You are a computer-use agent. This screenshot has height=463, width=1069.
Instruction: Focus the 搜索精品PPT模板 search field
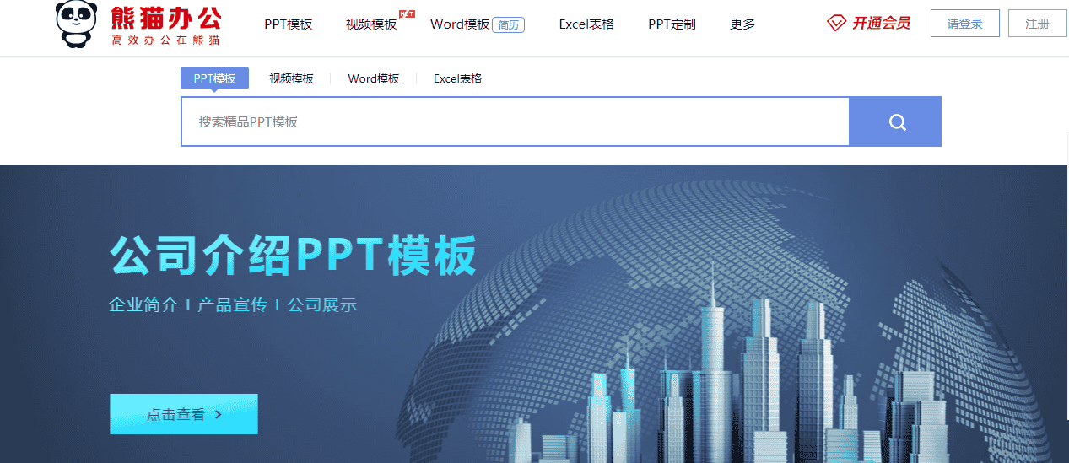point(515,122)
